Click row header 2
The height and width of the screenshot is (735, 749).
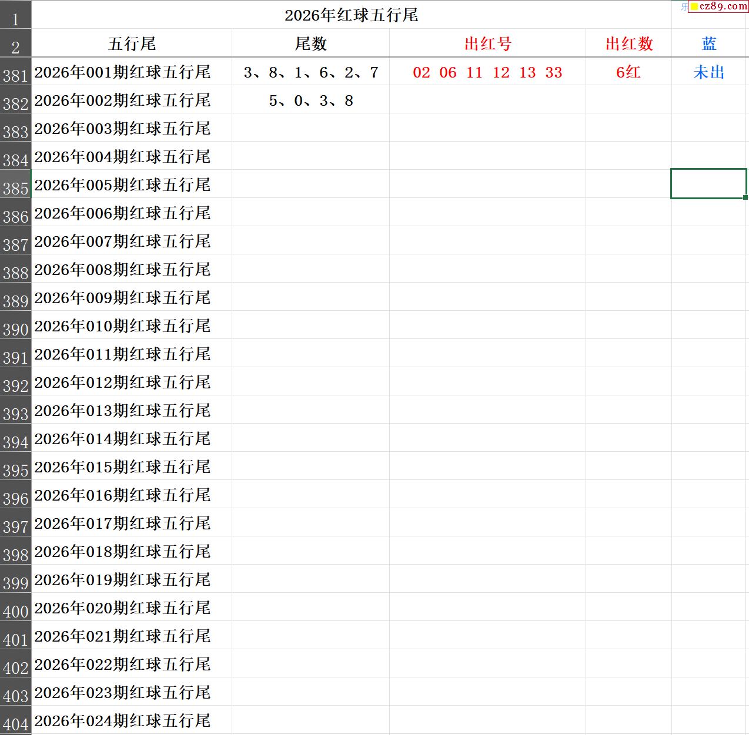(15, 45)
